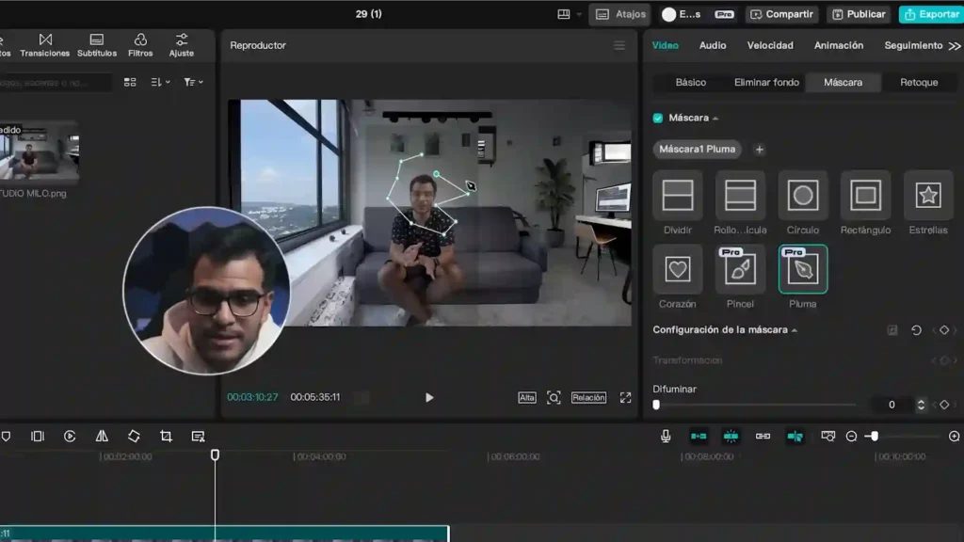This screenshot has width=964, height=542.
Task: Open the sort order dropdown in media panel
Action: [160, 82]
